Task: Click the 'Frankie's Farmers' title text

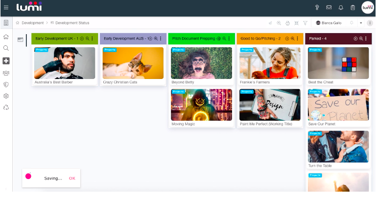Action: pos(255,82)
